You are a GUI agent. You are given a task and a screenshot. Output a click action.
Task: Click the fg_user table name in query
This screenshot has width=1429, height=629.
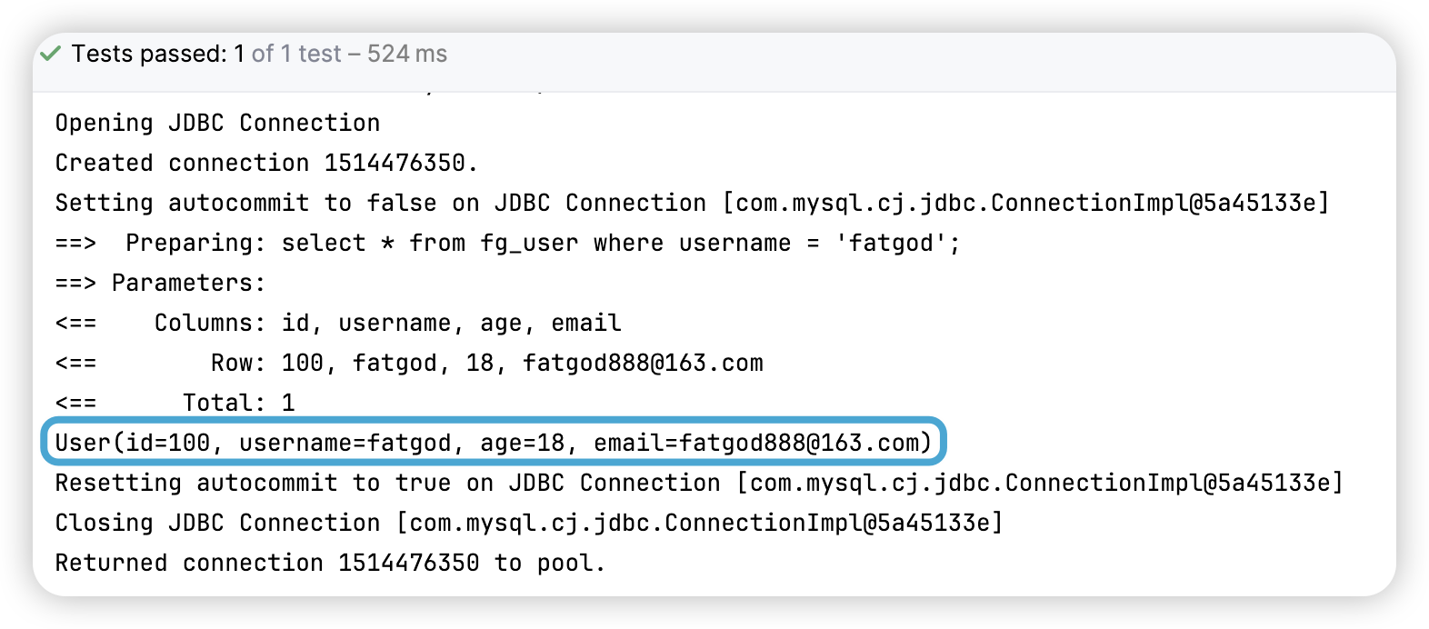tap(529, 243)
